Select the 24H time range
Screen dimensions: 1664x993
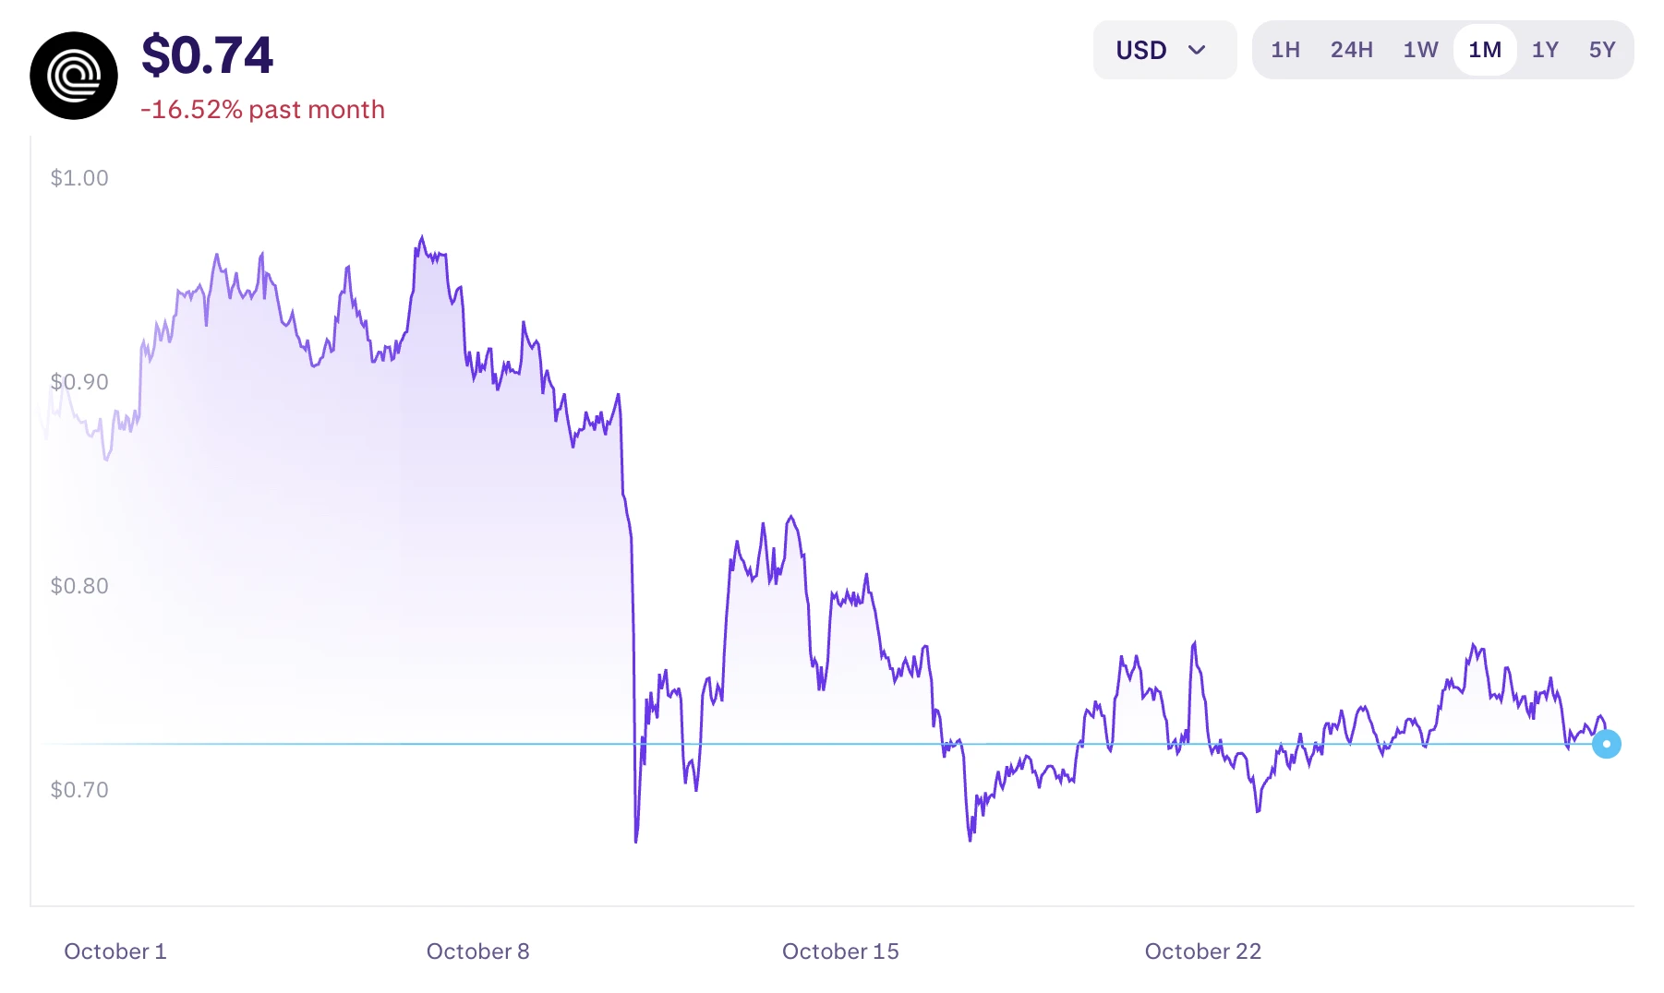point(1351,50)
